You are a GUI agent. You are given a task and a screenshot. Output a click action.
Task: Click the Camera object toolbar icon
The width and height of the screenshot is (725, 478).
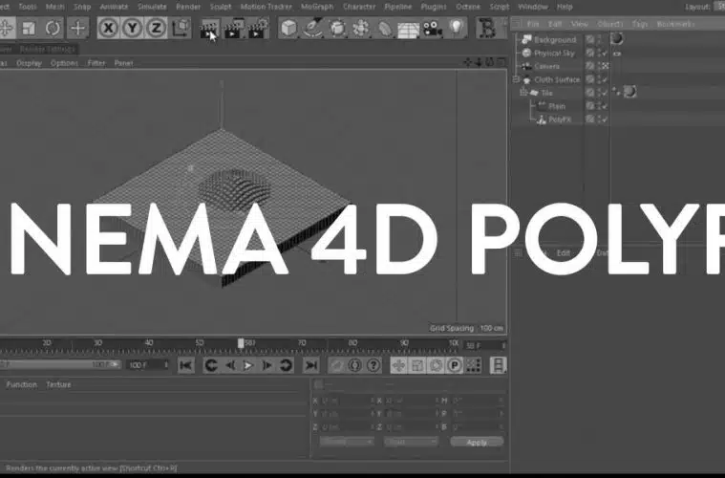433,29
